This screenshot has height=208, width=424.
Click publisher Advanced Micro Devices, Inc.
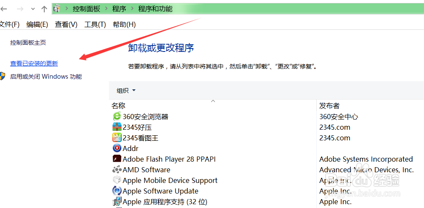pos(367,170)
